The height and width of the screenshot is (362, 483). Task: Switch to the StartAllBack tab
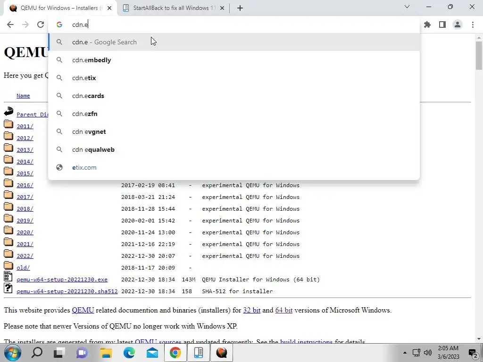[173, 8]
